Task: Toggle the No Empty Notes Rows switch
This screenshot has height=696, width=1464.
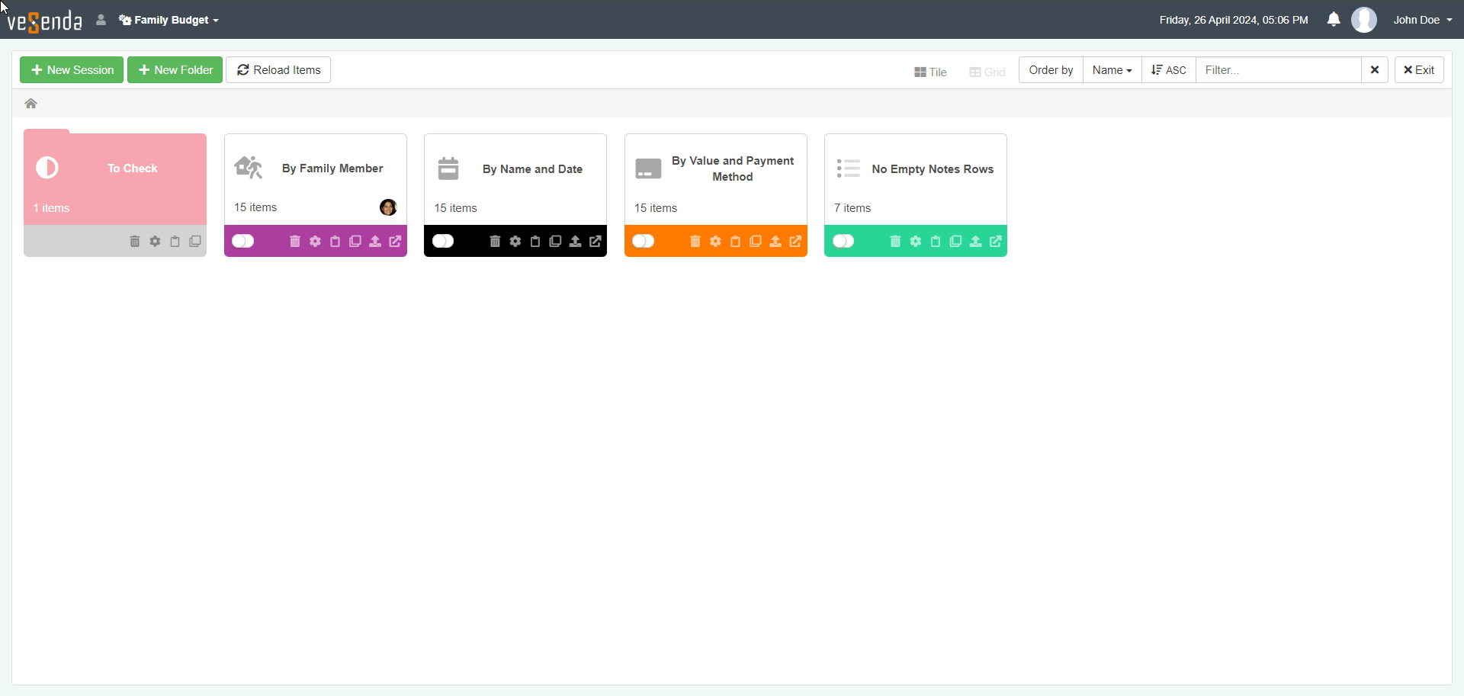Action: pyautogui.click(x=843, y=242)
